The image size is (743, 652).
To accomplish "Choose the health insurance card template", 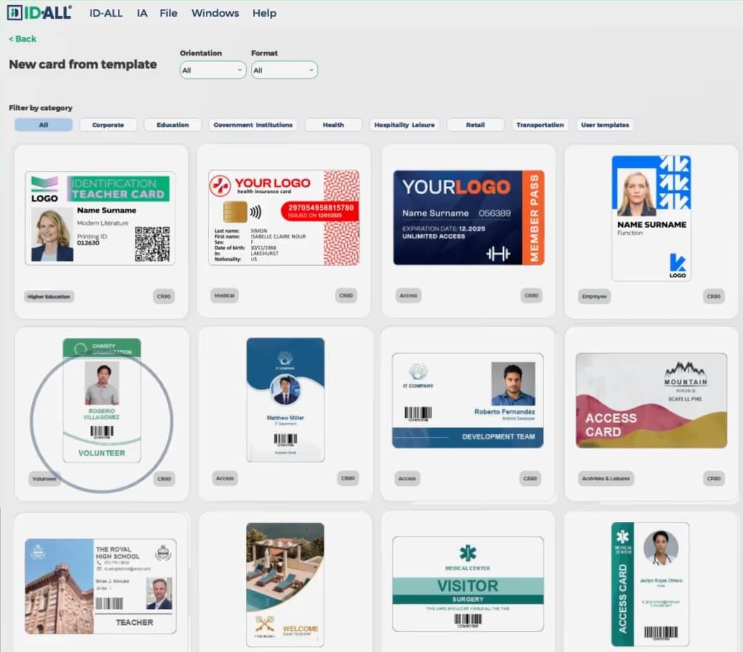I will pyautogui.click(x=284, y=218).
